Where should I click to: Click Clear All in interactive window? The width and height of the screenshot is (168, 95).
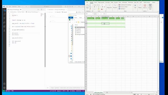pos(58,12)
